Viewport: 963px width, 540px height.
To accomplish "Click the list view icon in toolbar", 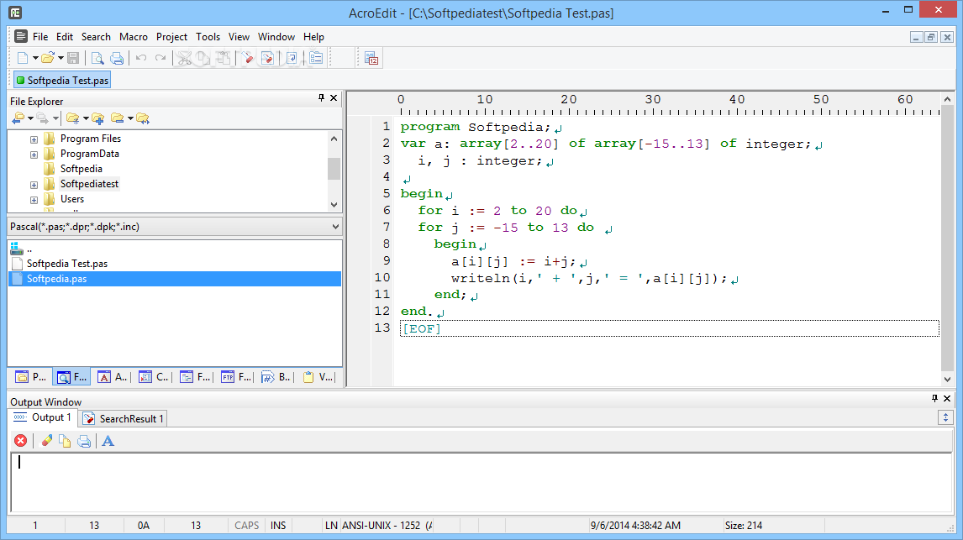I will coord(316,58).
